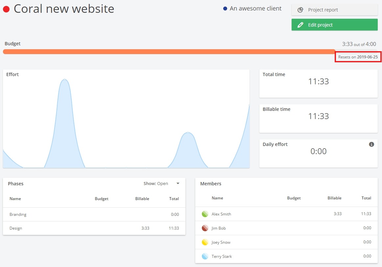Click the Members Budget column header
Screen dimensions: 382x267
[x=294, y=198]
